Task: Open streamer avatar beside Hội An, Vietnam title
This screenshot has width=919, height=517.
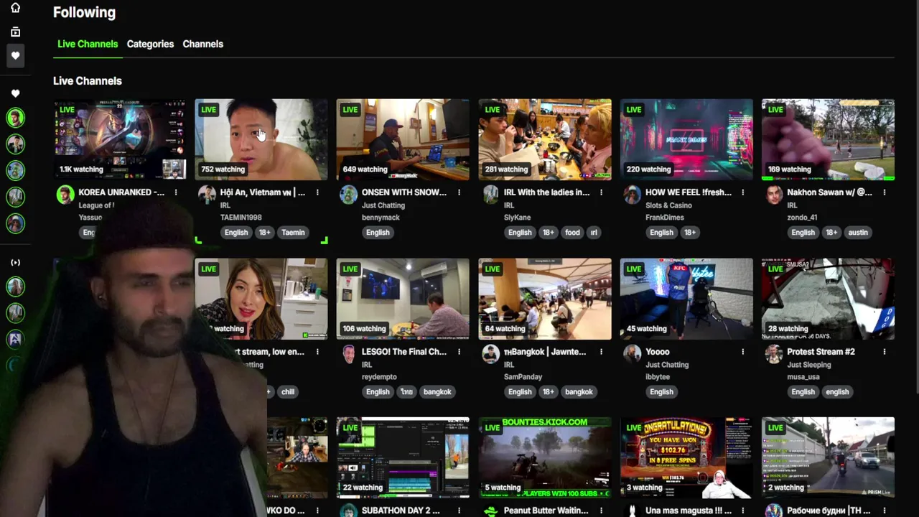Action: [x=207, y=195]
